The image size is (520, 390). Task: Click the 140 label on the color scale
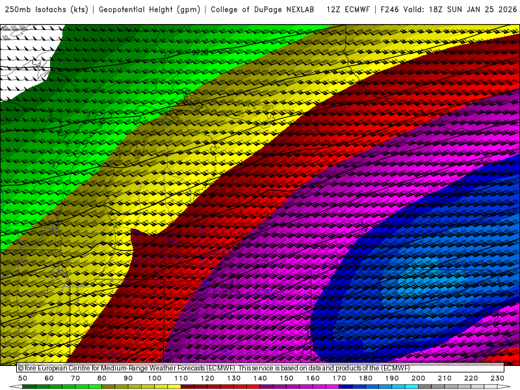tap(260, 378)
